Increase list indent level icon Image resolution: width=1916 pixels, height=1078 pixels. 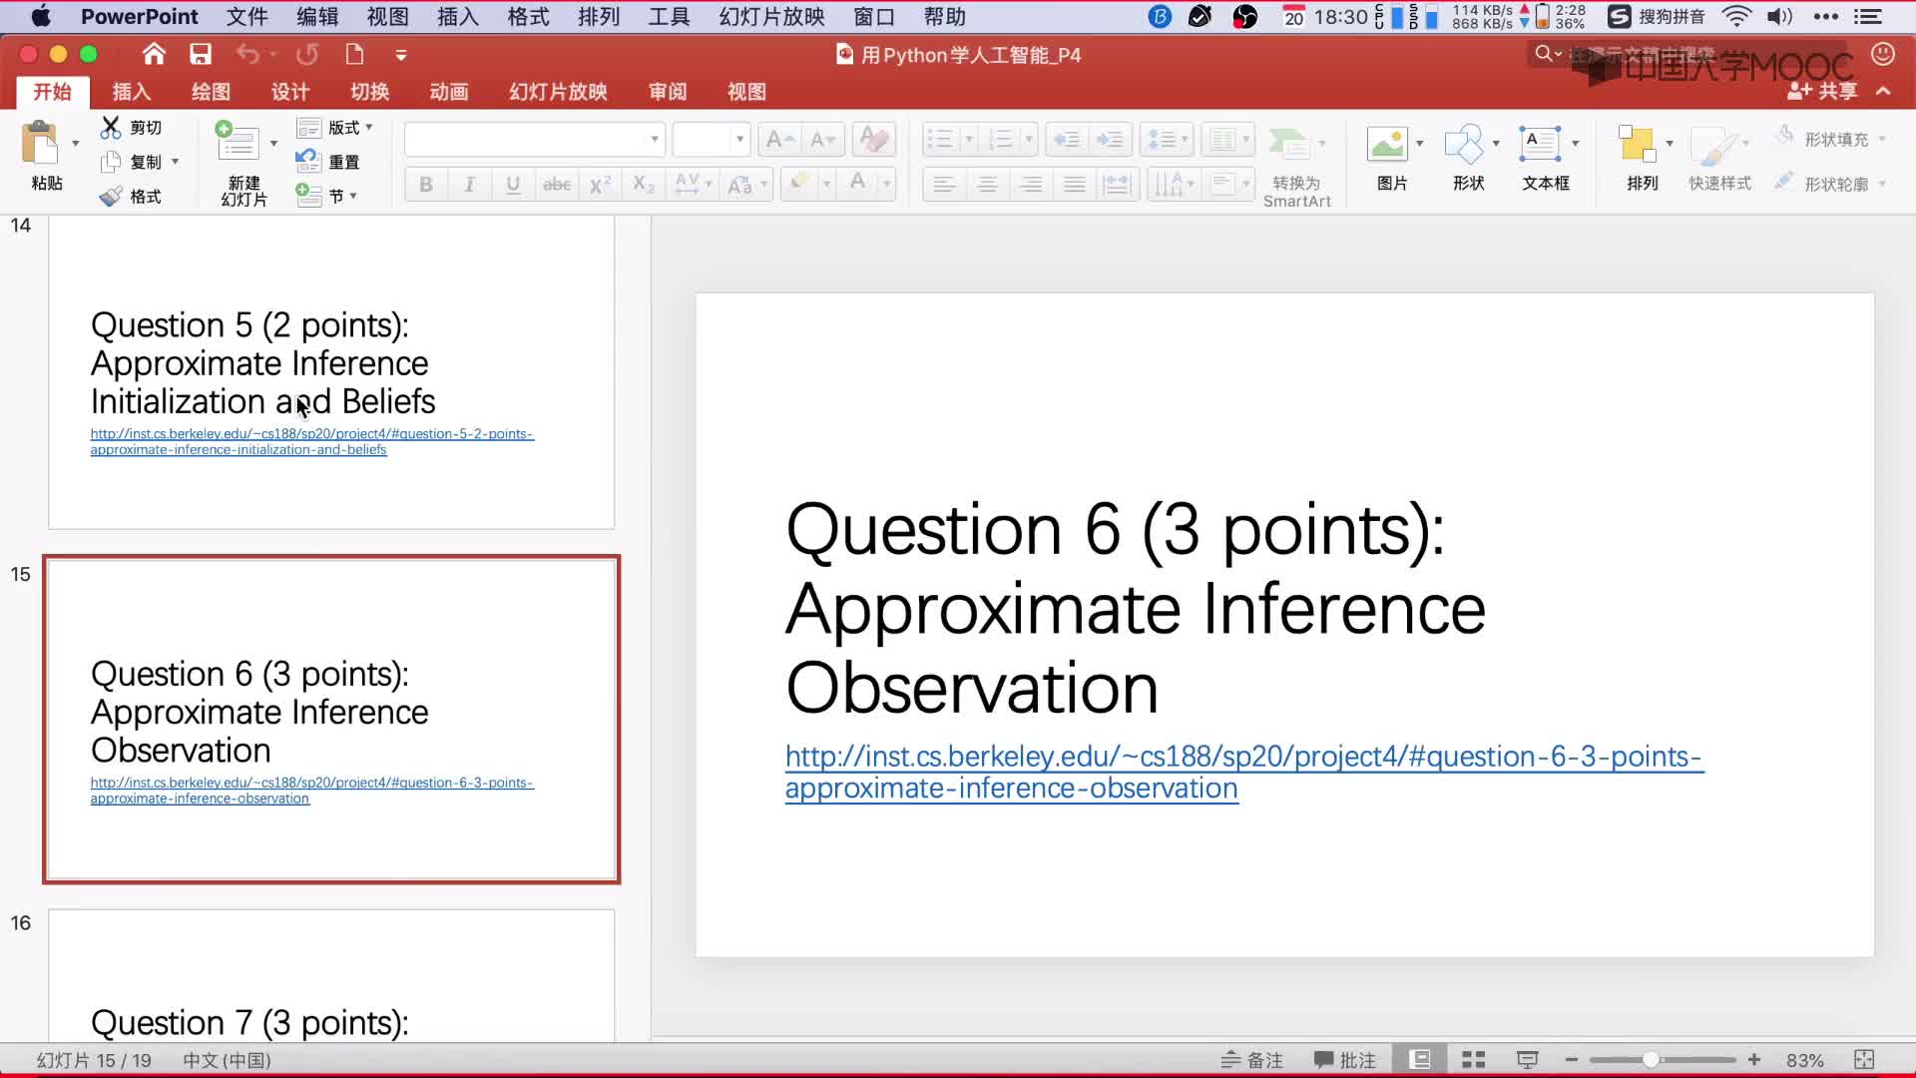tap(1110, 140)
